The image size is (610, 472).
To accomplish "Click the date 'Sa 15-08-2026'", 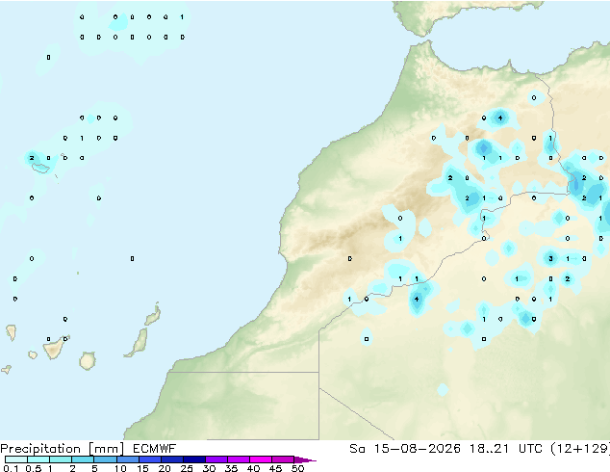I will (405, 449).
